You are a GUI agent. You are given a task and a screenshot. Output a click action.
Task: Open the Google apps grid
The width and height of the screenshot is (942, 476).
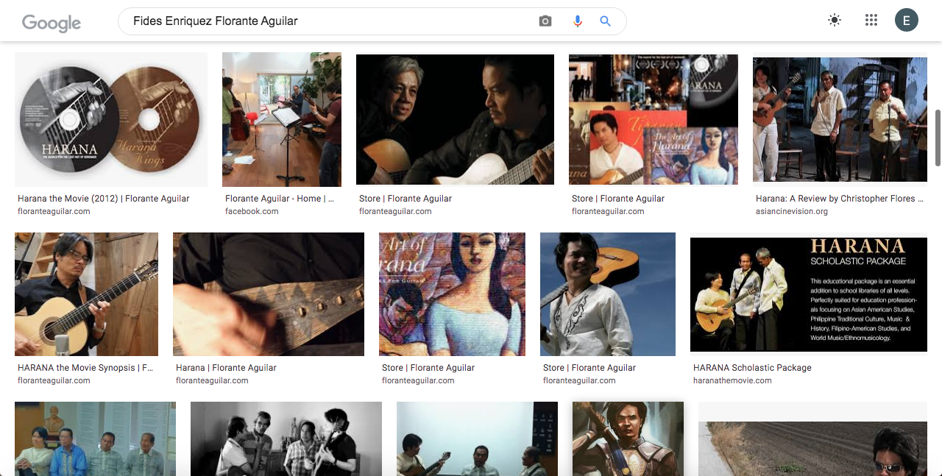click(x=871, y=21)
